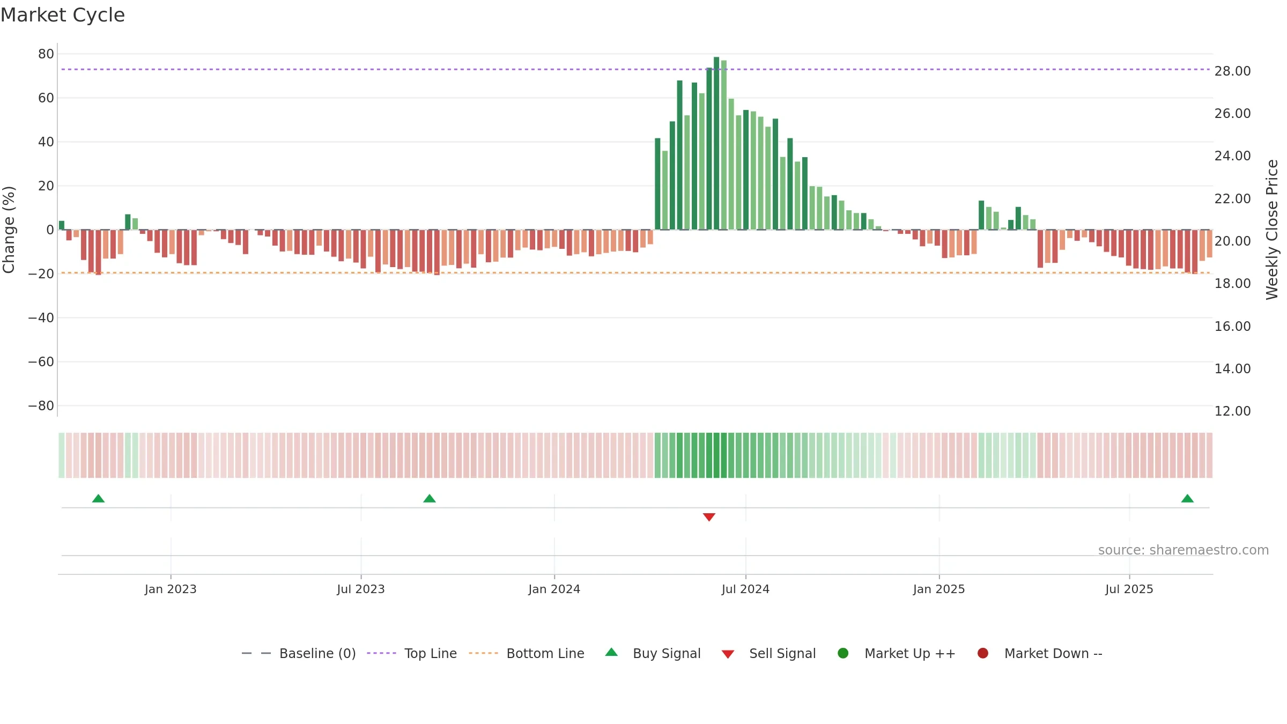This screenshot has height=724, width=1287.
Task: Click the Jan 2023 axis label
Action: [171, 589]
